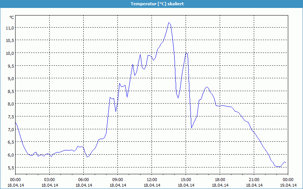
Task: Click the 19.04.14 date label
Action: coord(288,185)
